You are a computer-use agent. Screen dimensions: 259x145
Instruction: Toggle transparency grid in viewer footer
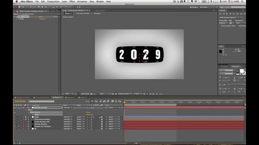click(116, 94)
